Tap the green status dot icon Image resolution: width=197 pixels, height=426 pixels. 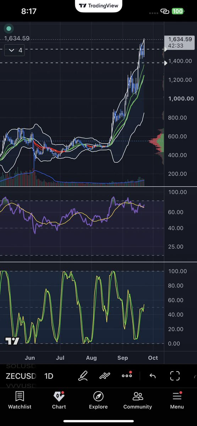[9, 28]
